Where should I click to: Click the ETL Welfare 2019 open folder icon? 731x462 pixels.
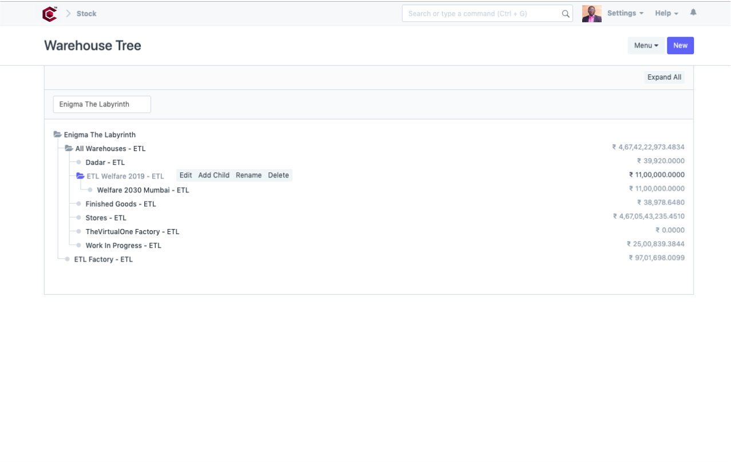coord(80,176)
